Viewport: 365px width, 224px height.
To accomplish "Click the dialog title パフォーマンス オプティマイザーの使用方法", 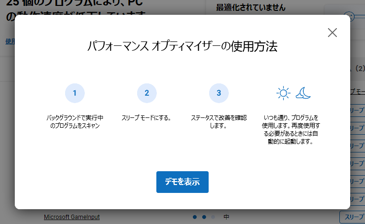I will coord(182,46).
